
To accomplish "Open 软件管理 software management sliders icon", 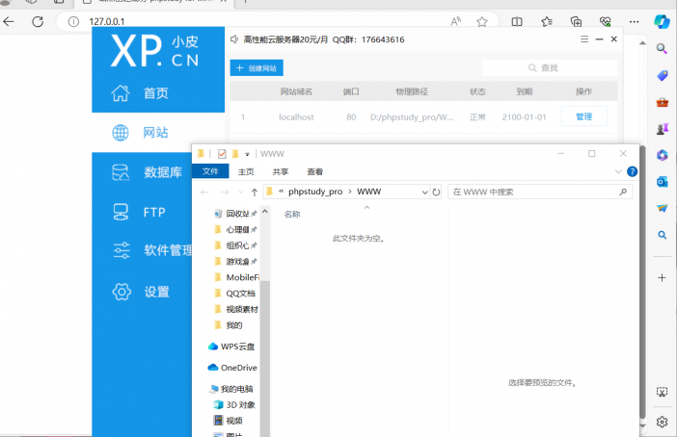I will click(122, 250).
